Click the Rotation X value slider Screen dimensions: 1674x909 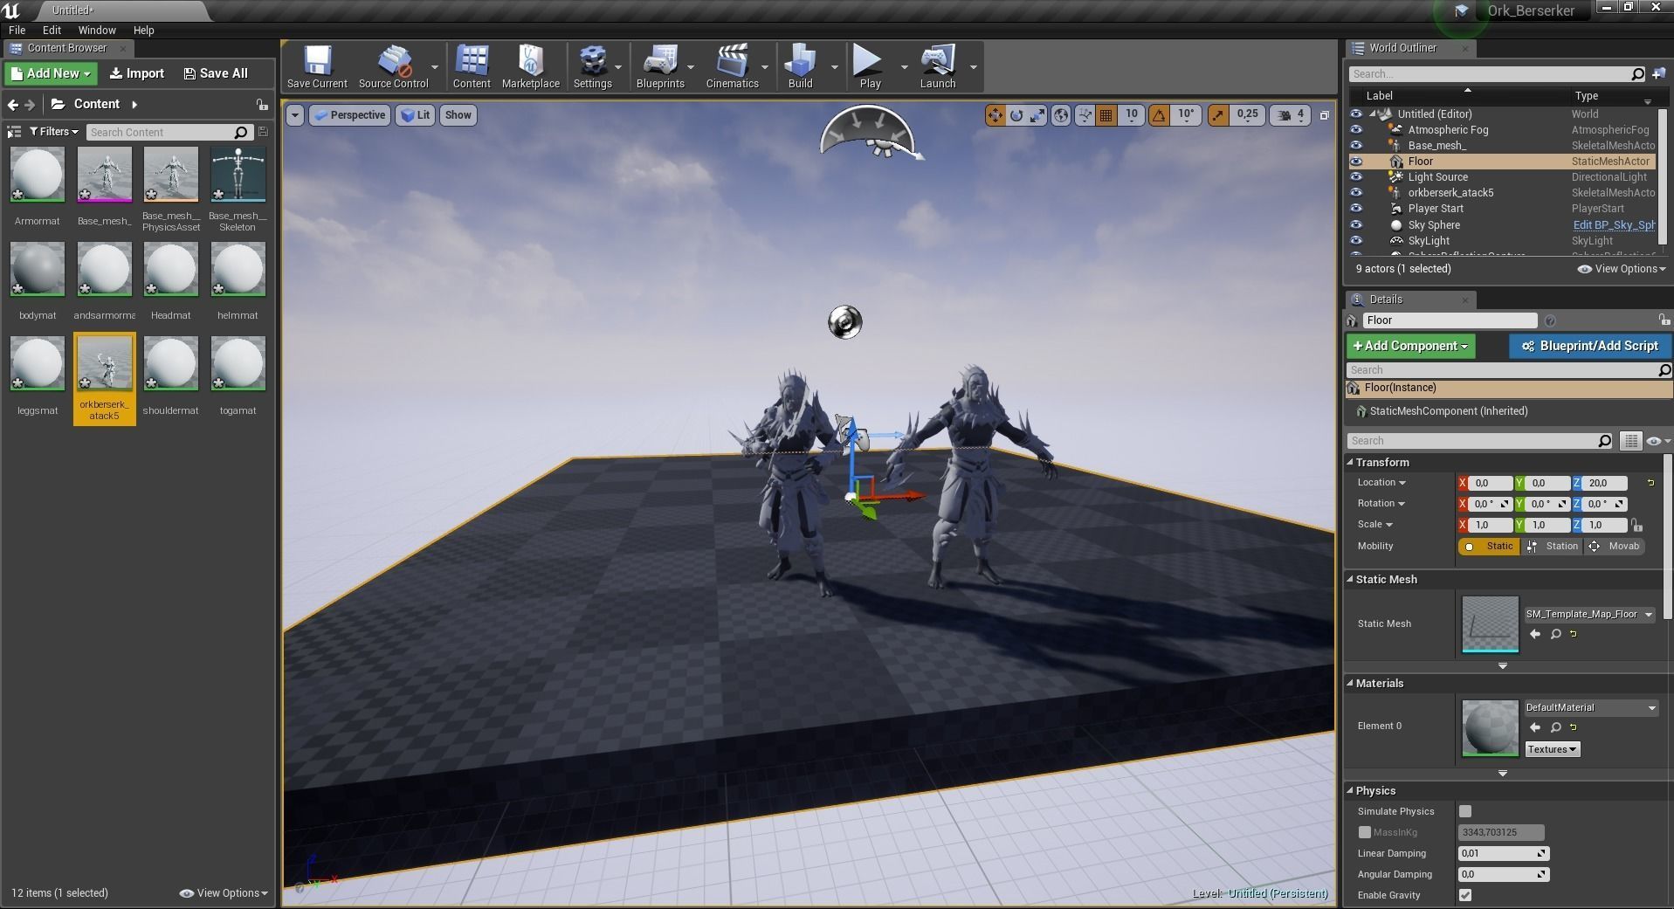pos(1491,504)
